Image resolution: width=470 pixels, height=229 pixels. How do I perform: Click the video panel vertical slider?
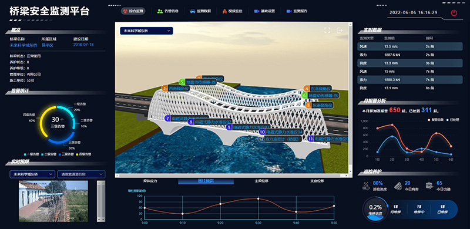101,201
